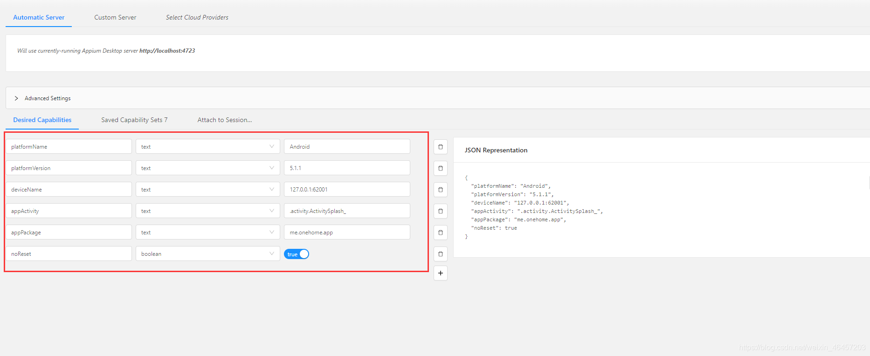
Task: Open type dropdown for platformVersion
Action: tap(208, 168)
